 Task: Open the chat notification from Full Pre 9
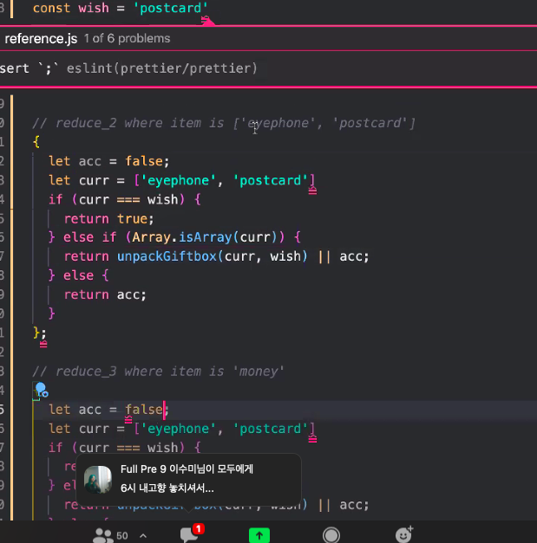[188, 479]
